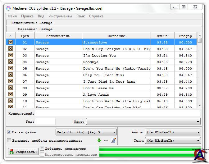Open the file mask Default dropdown
This screenshot has height=164, width=209.
86,132
